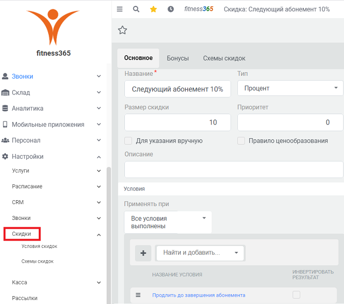Click Аналитика menu label
344x304 pixels.
click(28, 108)
